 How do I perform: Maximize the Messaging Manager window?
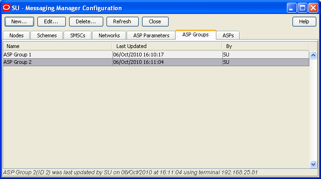(x=302, y=8)
